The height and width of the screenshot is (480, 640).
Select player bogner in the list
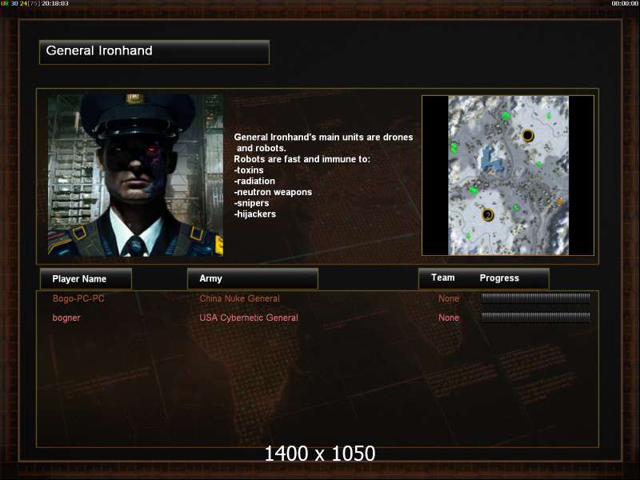66,318
